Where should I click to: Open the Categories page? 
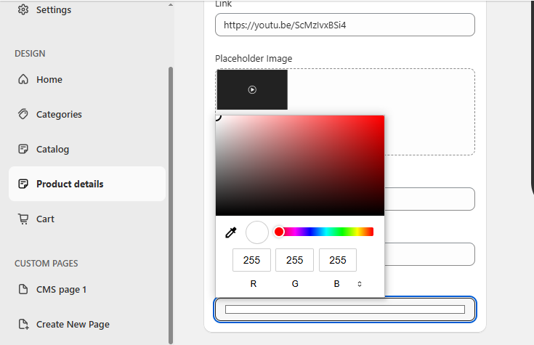tap(59, 115)
